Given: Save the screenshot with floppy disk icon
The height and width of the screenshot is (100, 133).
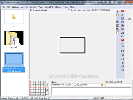Looking at the screenshot, I should click(x=122, y=18).
